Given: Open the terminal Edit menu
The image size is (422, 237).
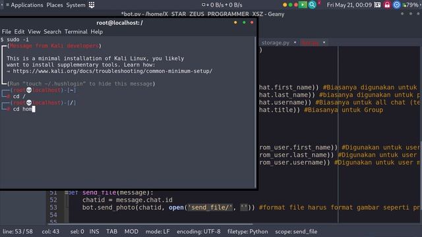Looking at the screenshot, I should click(19, 32).
